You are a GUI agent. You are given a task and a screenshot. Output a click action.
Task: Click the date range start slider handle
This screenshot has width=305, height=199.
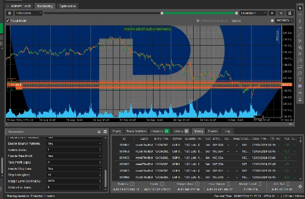[162, 13]
